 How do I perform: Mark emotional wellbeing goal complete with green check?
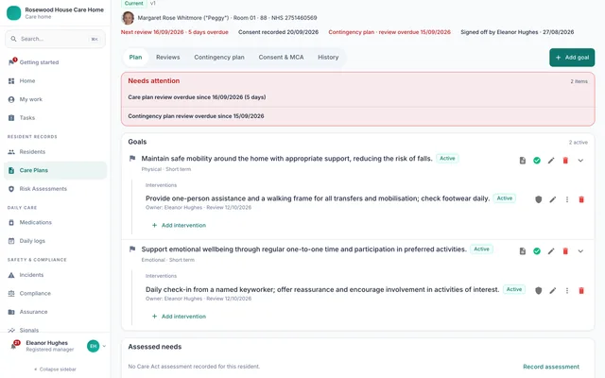(537, 251)
